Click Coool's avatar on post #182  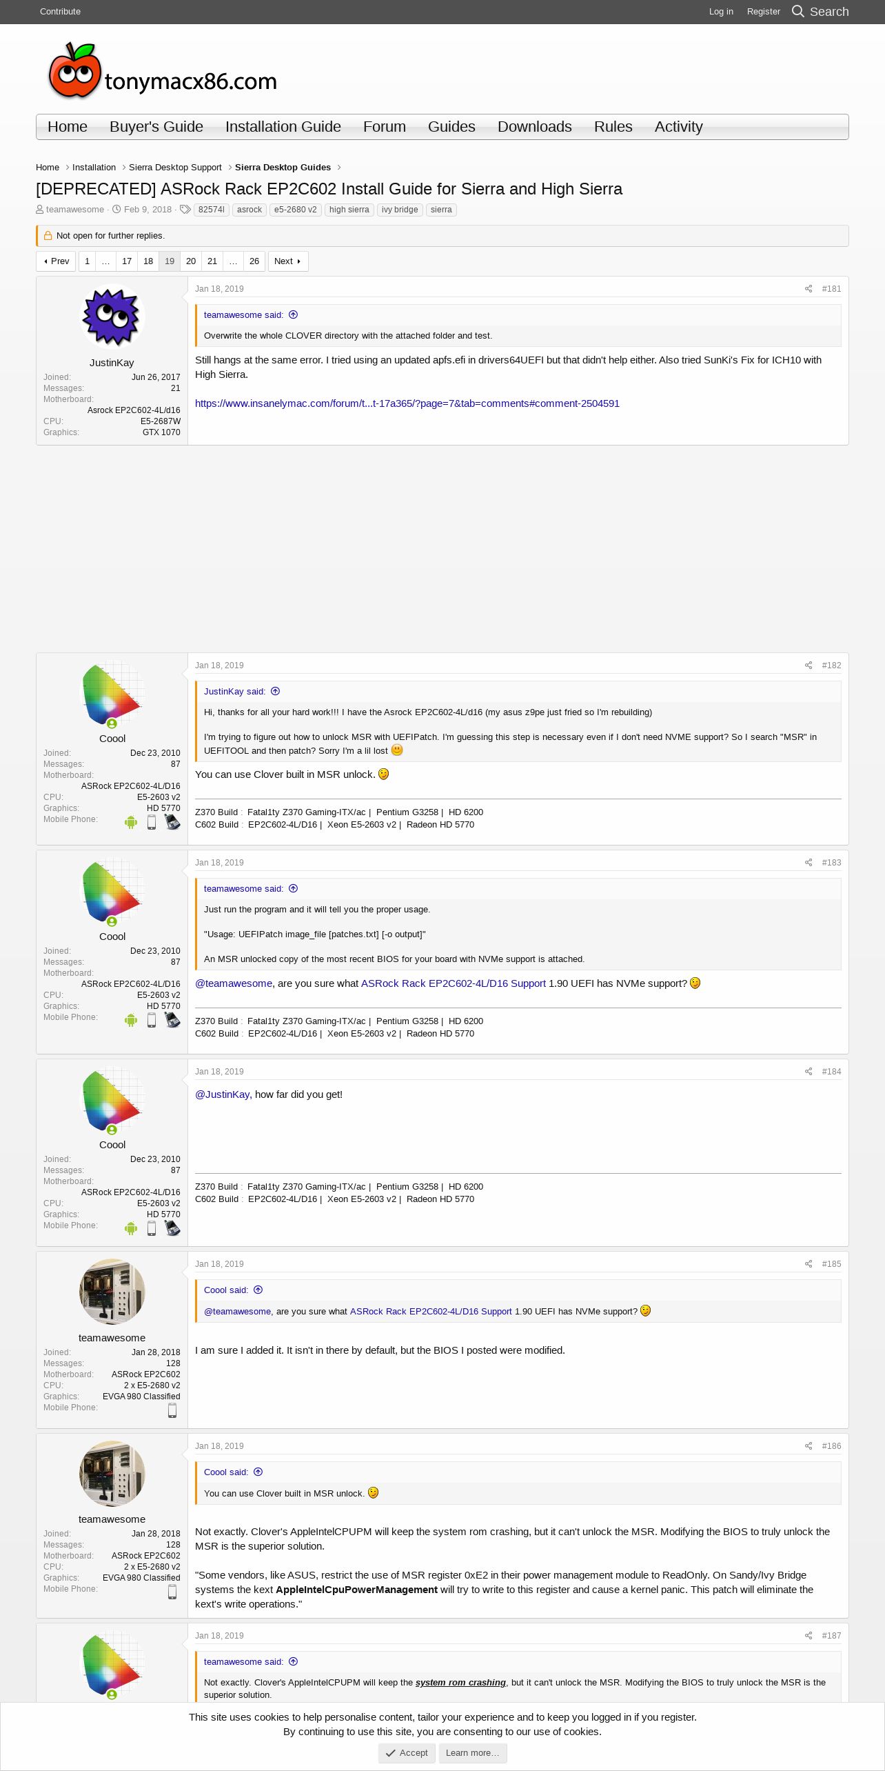(112, 692)
